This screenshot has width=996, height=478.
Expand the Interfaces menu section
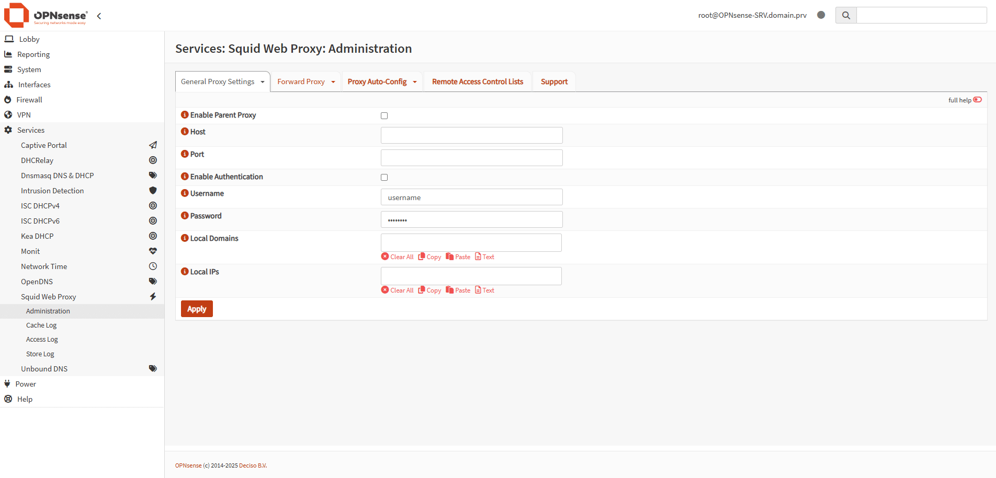click(x=82, y=85)
